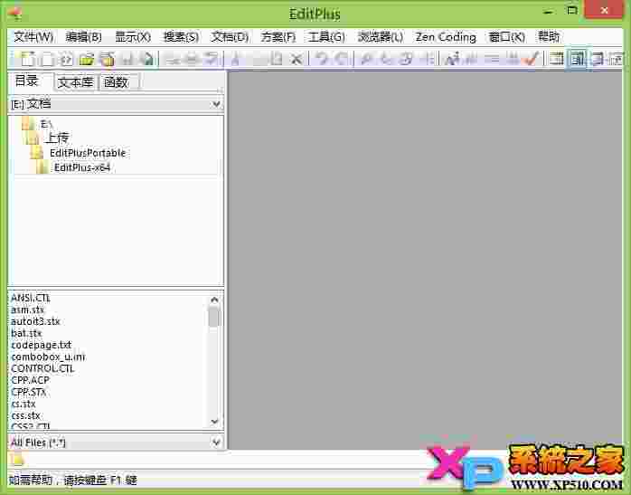Select the EditPlusPortable folder

pyautogui.click(x=79, y=153)
